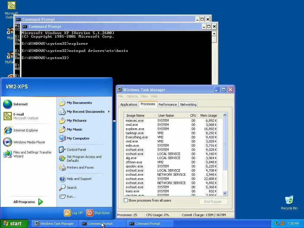
Task: Open Search from Start menu
Action: click(x=68, y=188)
